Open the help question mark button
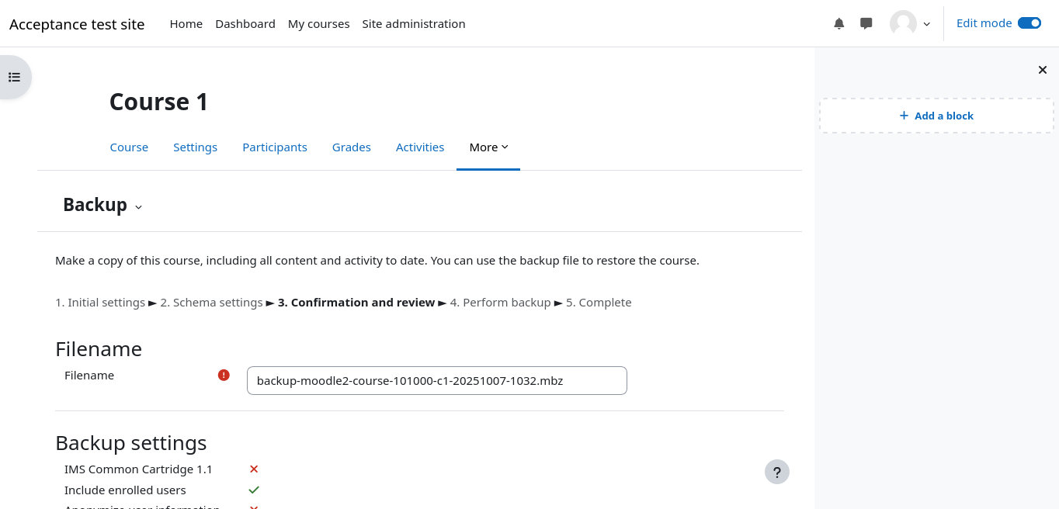Screen dimensions: 1059x509 [776, 472]
